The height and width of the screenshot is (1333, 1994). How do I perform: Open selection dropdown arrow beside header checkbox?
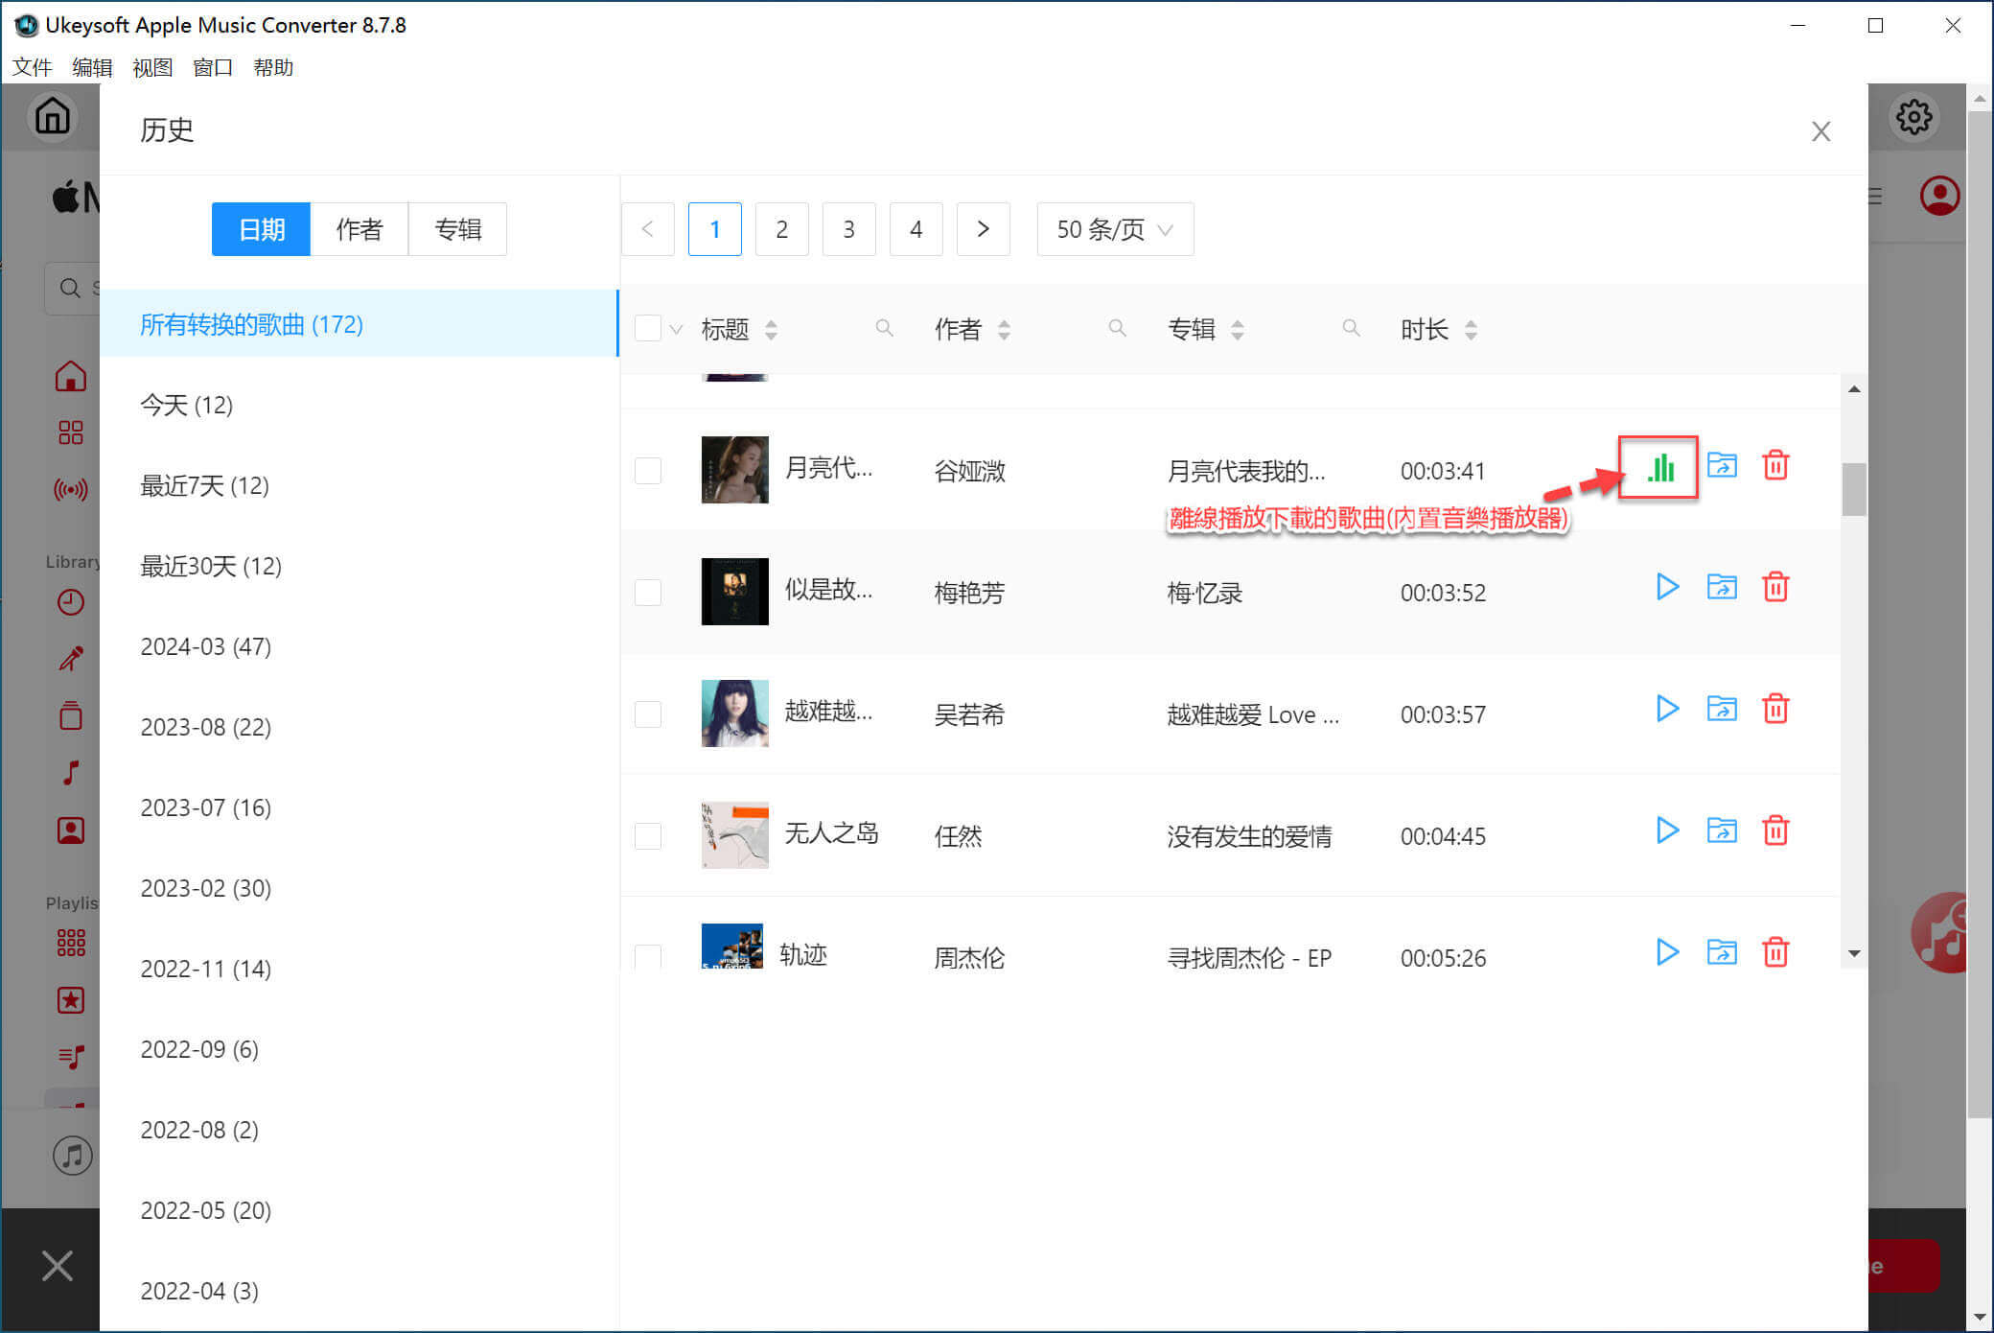point(676,330)
